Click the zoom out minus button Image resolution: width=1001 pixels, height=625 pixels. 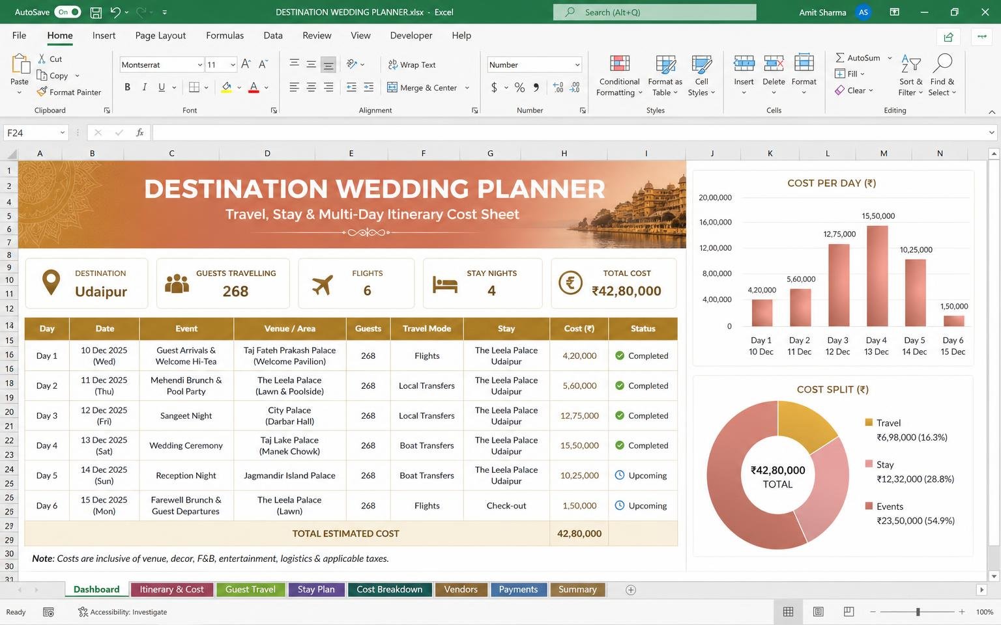tap(873, 612)
